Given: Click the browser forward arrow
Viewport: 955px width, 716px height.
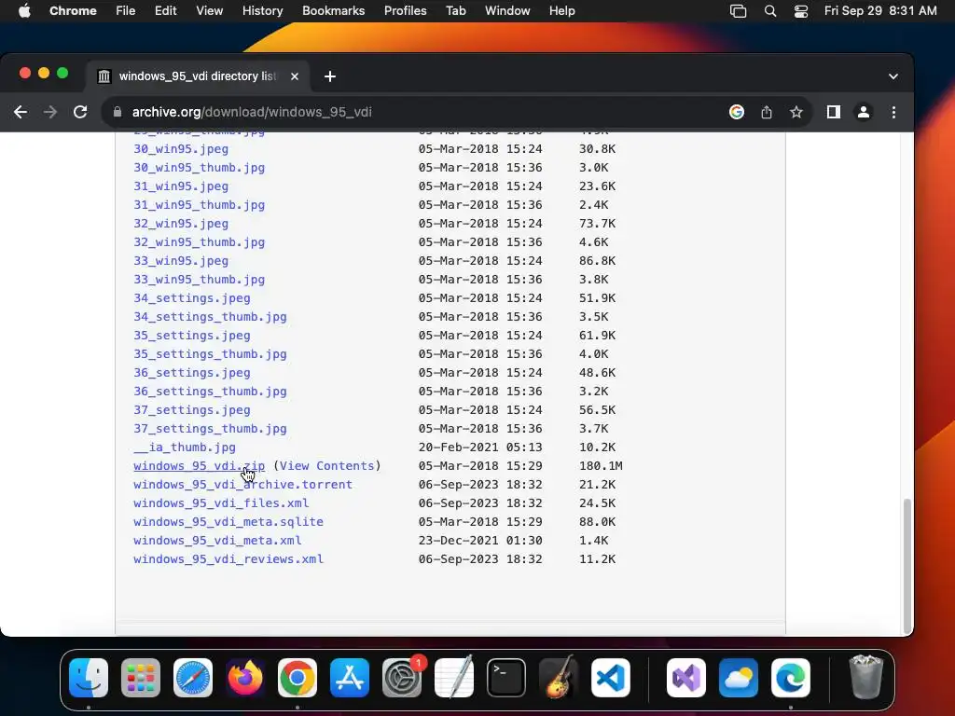Looking at the screenshot, I should tap(50, 112).
